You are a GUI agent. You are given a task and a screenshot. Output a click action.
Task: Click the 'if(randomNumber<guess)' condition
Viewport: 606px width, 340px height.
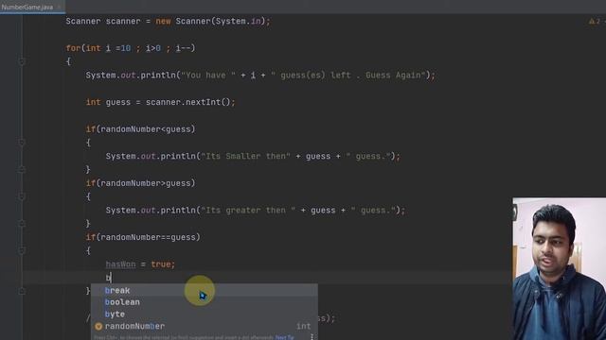[x=141, y=129]
